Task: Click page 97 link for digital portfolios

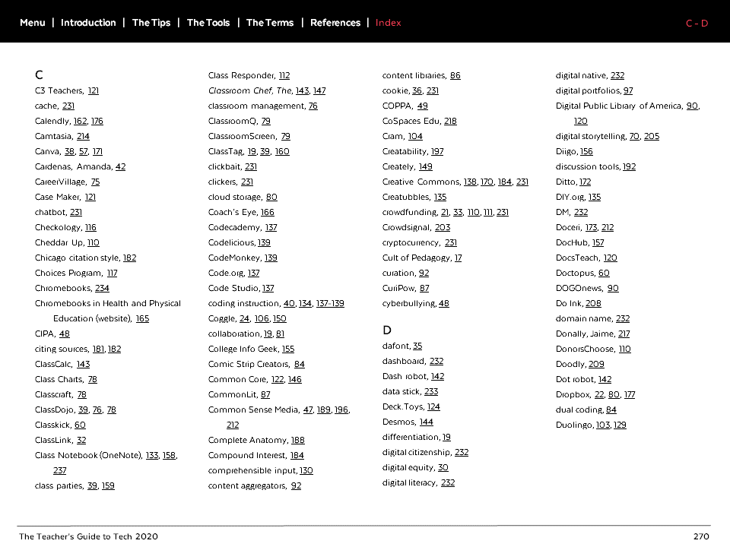Action: [x=629, y=90]
